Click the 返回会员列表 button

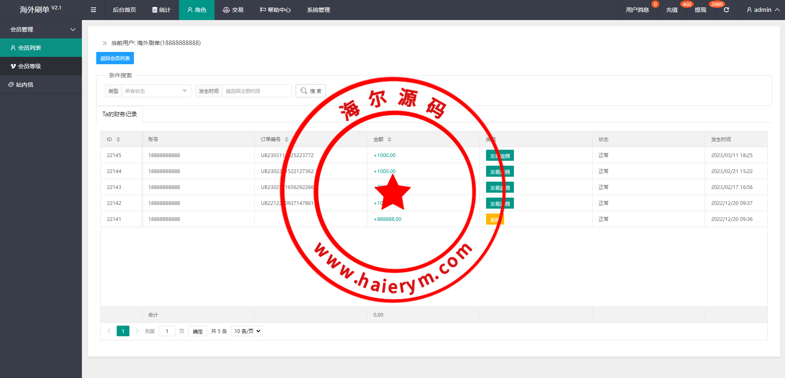(115, 58)
